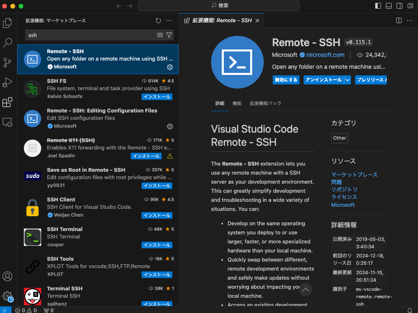Refresh the extensions marketplace list
Viewport: 418px width, 313px height.
click(x=158, y=21)
